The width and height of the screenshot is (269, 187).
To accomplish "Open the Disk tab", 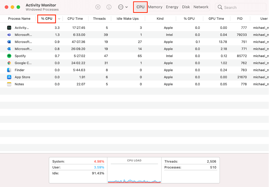I will (x=186, y=7).
